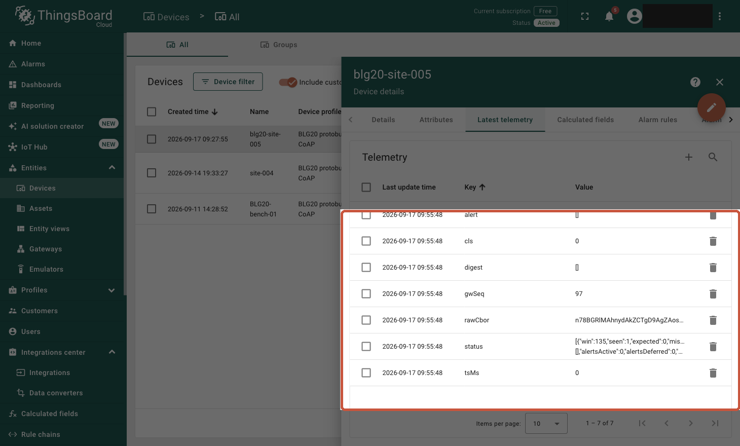
Task: Select the status telemetry row checkbox
Action: (366, 347)
